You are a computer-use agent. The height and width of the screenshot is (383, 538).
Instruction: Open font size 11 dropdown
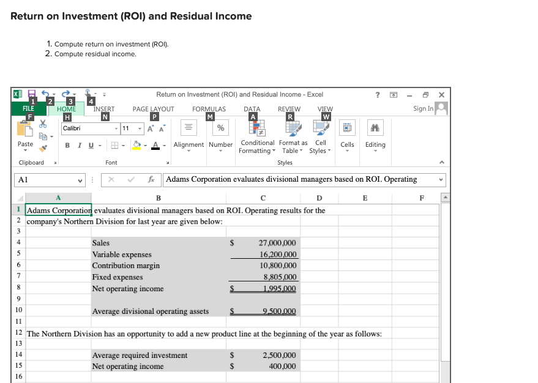[x=140, y=128]
